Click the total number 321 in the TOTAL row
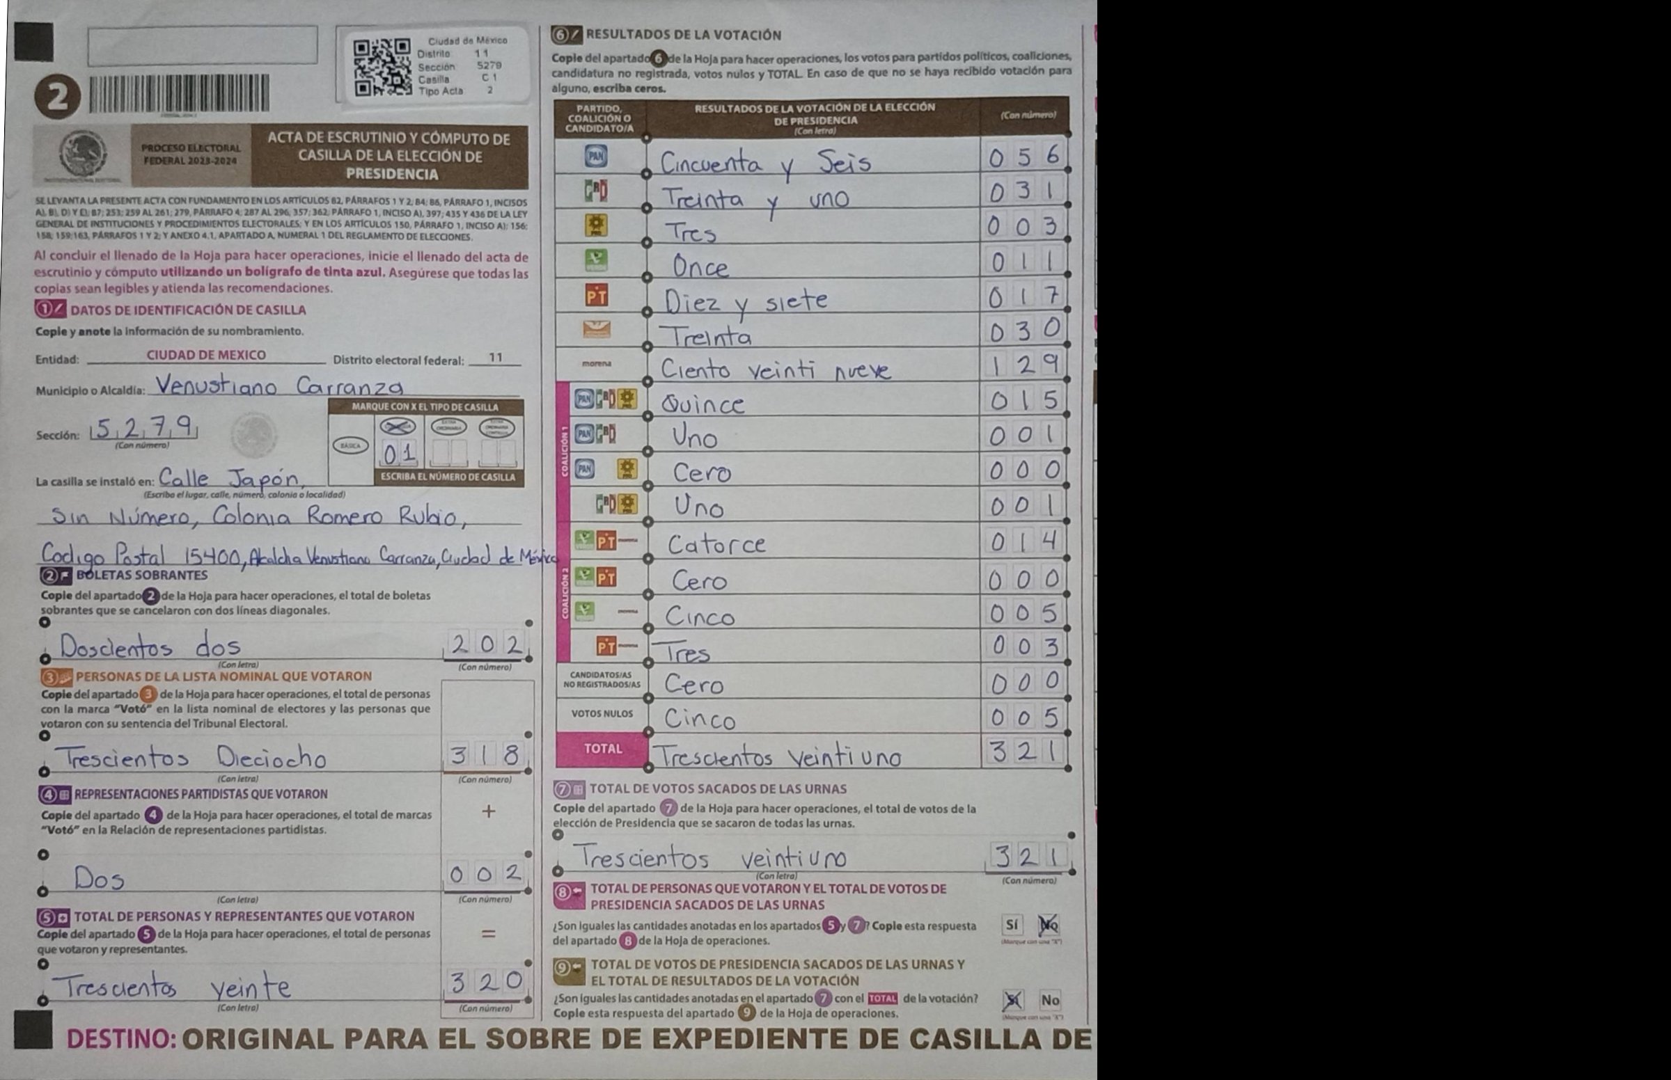 point(1025,751)
